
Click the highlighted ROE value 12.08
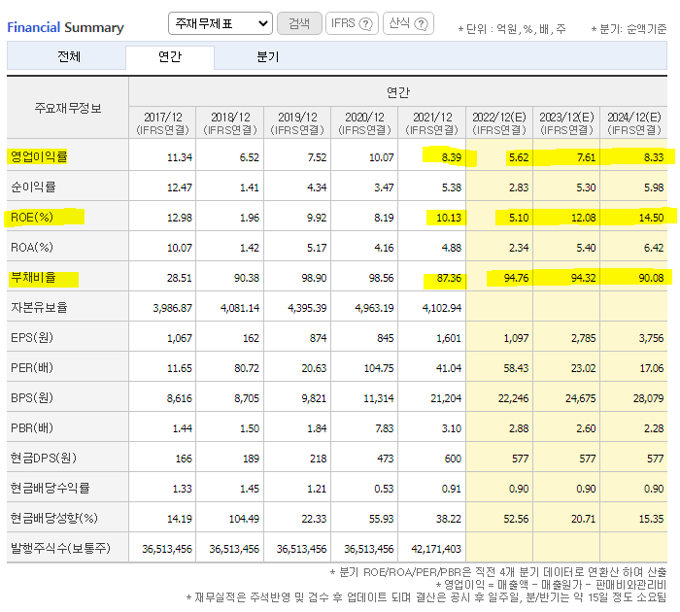pyautogui.click(x=583, y=218)
